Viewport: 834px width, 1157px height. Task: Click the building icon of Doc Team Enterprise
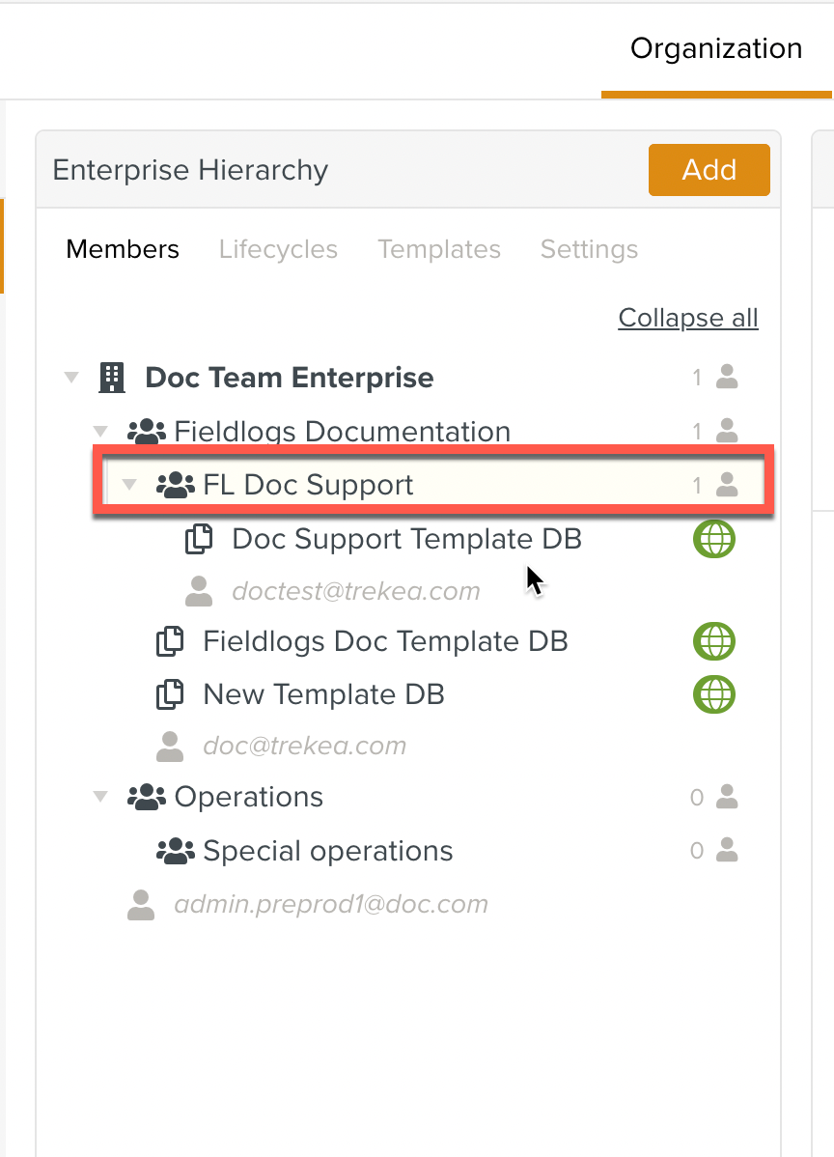[113, 378]
